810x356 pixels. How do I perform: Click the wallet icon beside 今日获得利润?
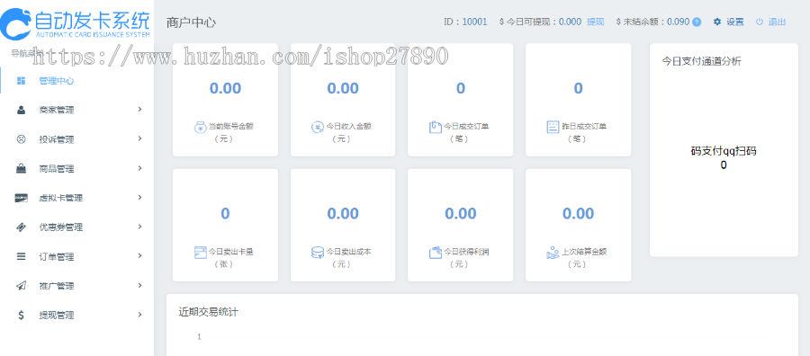coord(435,253)
